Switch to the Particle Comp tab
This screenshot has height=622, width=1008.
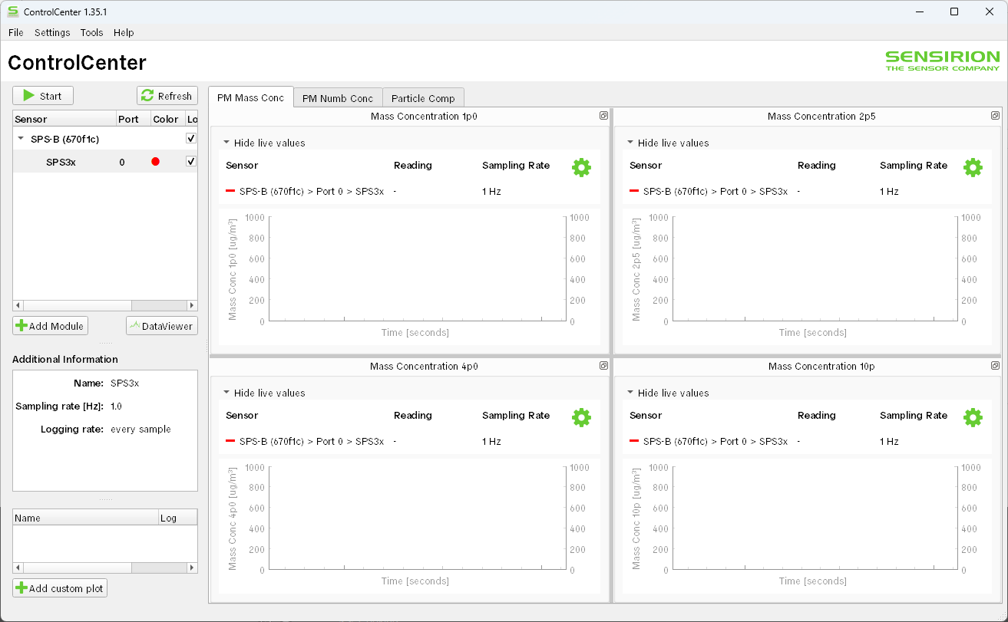[x=423, y=98]
